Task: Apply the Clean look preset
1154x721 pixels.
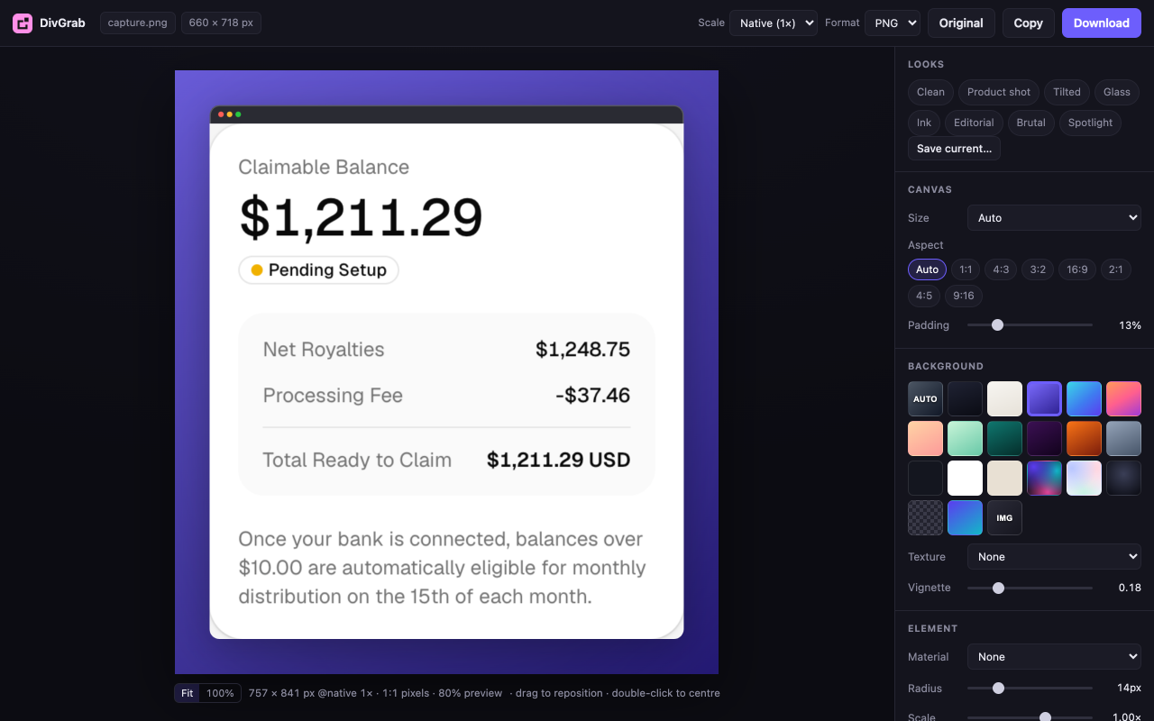Action: point(930,92)
